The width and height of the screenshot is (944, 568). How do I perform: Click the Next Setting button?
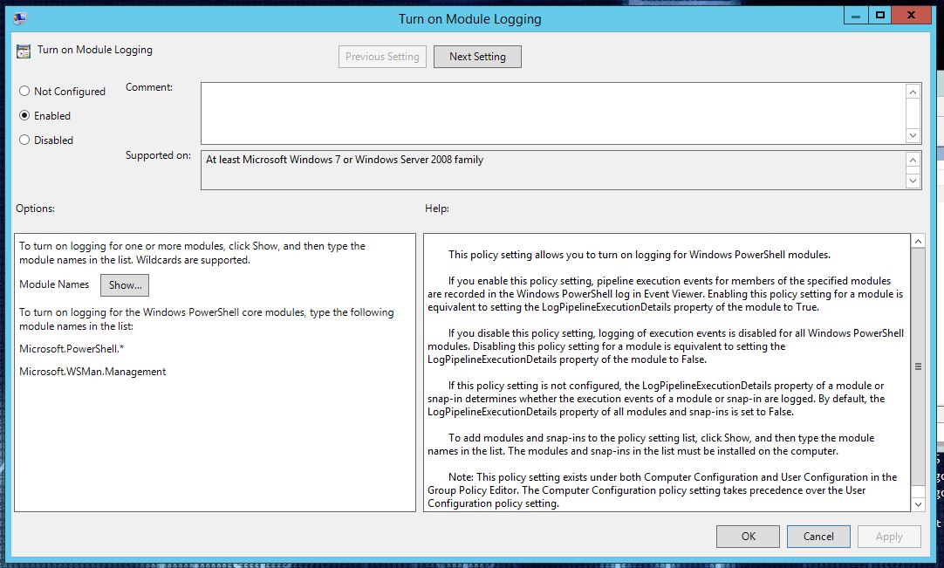[x=477, y=57]
